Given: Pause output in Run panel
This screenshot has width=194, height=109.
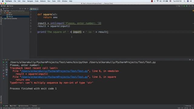Looking at the screenshot, I should pos(3,67).
